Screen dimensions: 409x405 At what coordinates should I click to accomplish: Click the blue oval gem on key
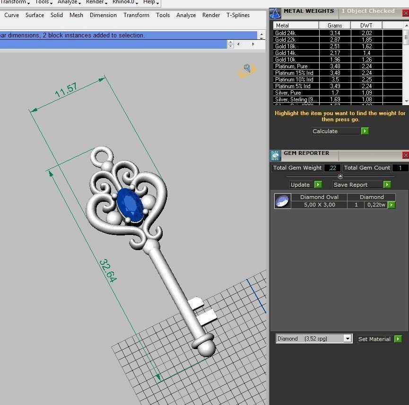[x=130, y=205]
